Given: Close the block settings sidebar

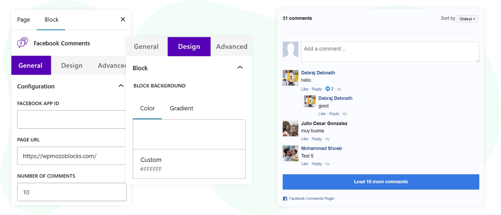Looking at the screenshot, I should click(123, 19).
